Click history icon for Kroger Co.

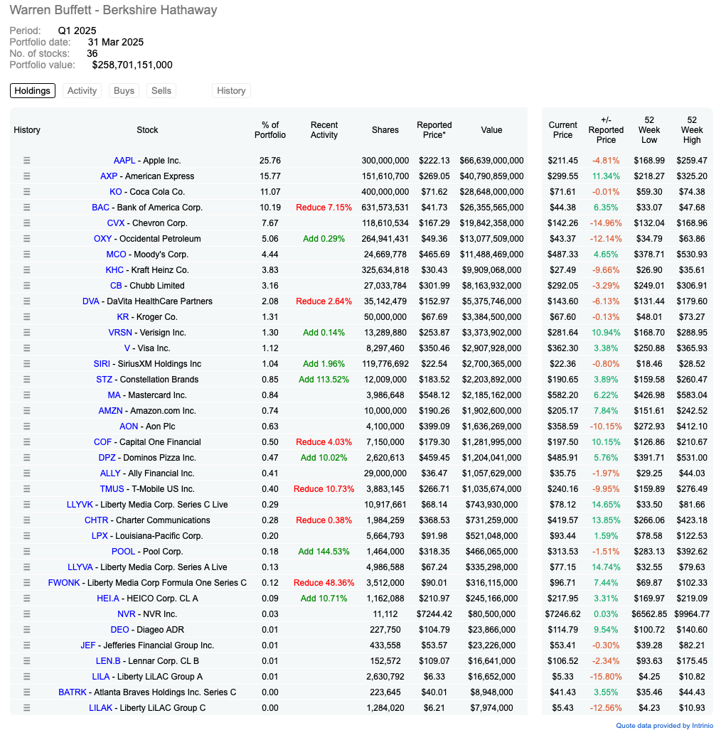27,316
